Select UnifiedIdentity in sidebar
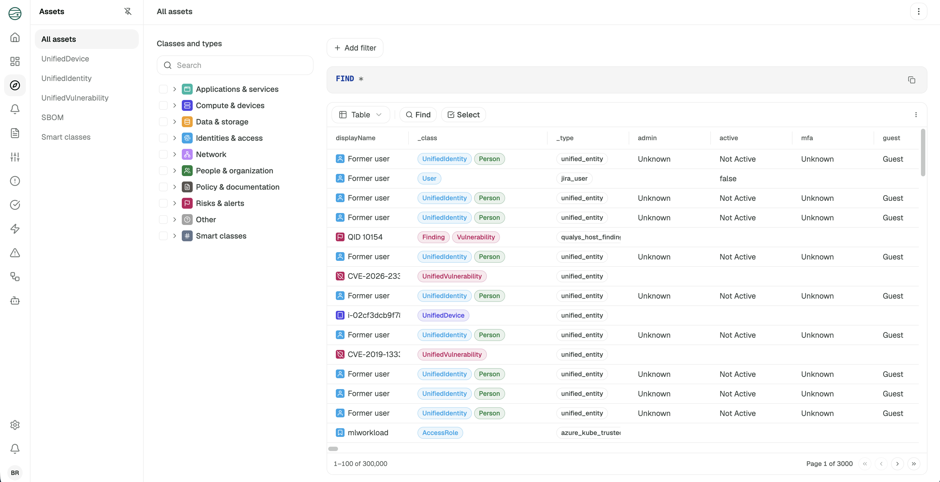The image size is (940, 482). (x=87, y=78)
